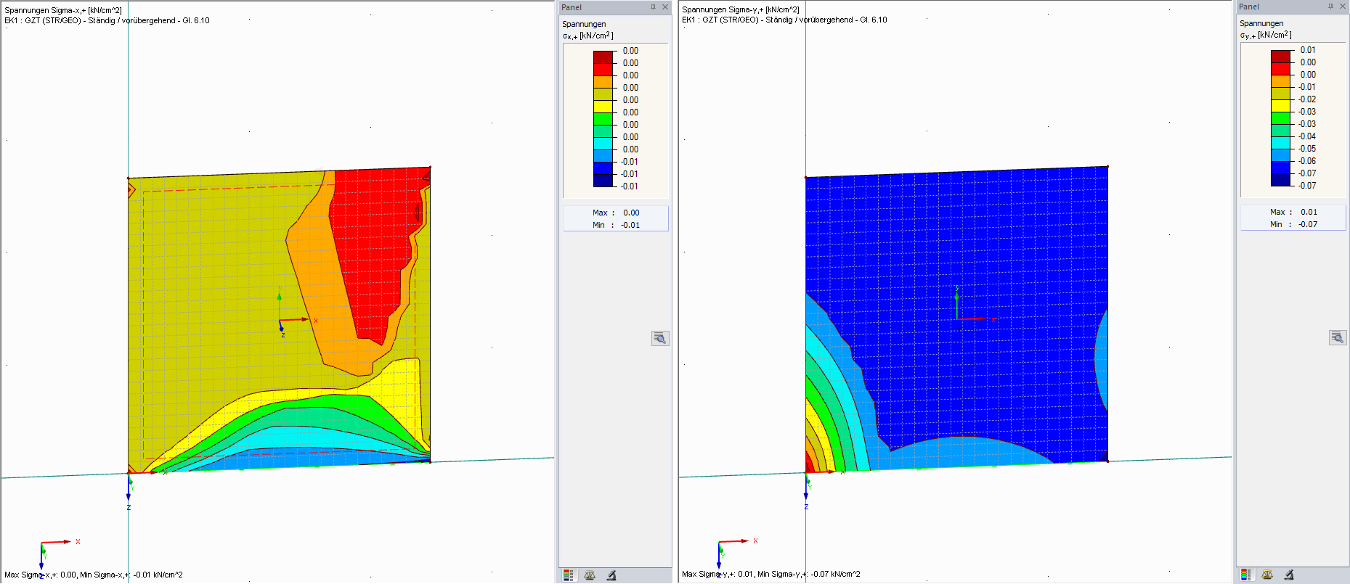Select dark blue bottom swatch in sigma-x legend

[603, 181]
